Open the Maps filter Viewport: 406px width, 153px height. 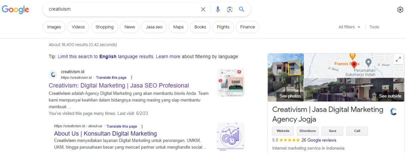pyautogui.click(x=178, y=27)
